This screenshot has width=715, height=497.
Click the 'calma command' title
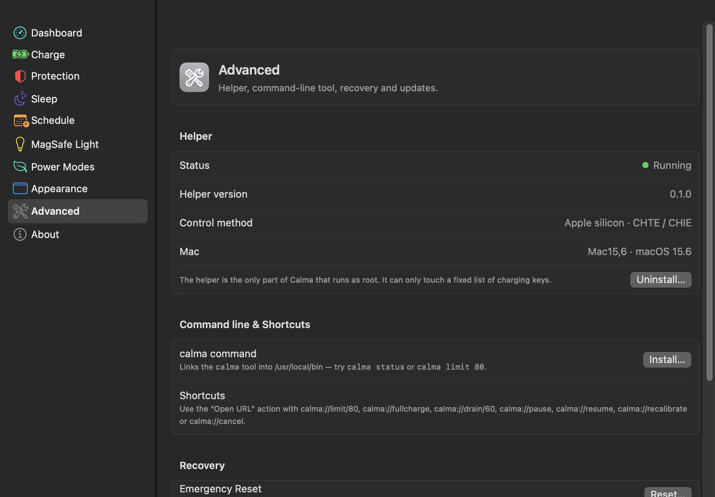218,354
